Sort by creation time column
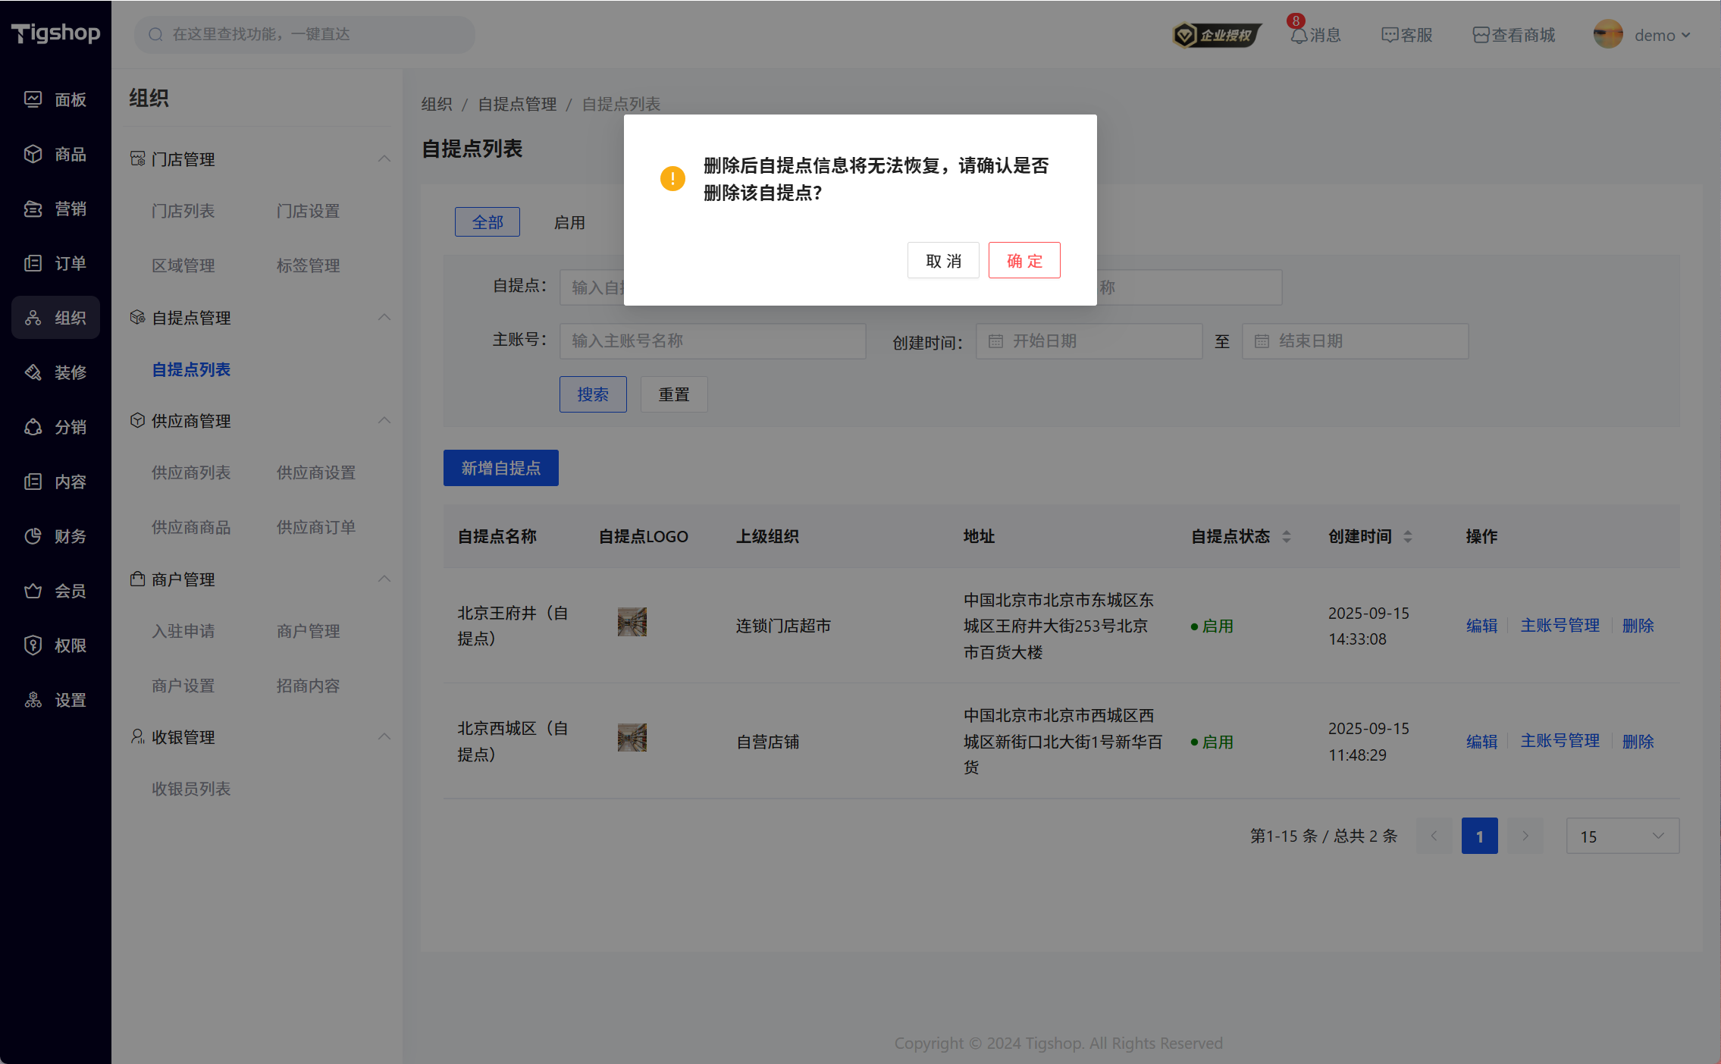Image resolution: width=1721 pixels, height=1064 pixels. tap(1407, 536)
